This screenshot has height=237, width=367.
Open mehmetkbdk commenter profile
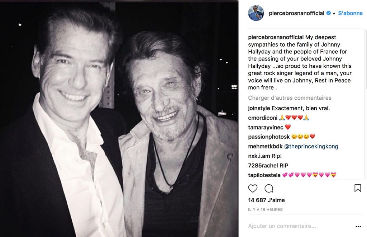265,146
